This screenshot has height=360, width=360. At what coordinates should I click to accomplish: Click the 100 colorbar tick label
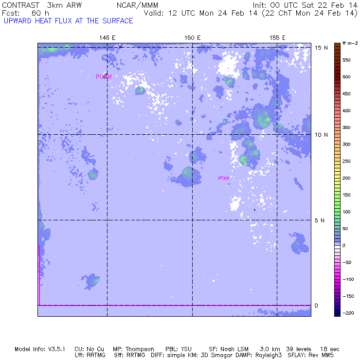click(x=346, y=212)
